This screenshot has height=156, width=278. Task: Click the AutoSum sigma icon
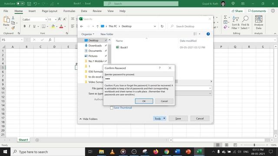[225, 17]
